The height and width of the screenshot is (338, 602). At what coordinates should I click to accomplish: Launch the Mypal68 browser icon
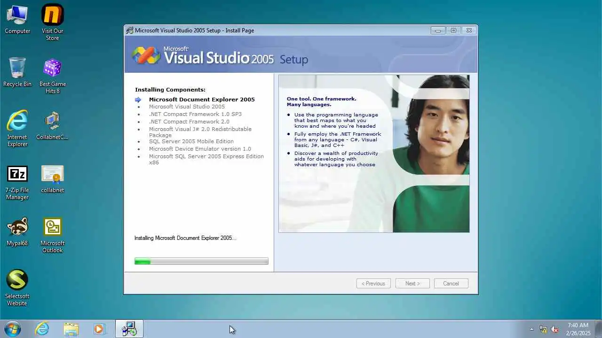click(x=17, y=231)
